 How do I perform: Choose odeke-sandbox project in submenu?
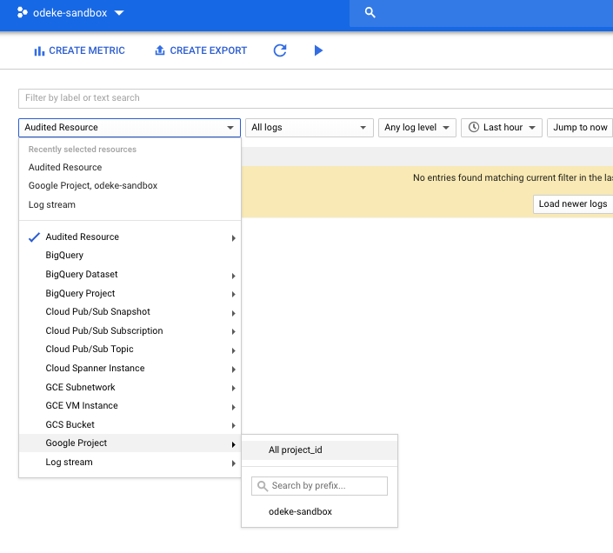(x=319, y=512)
